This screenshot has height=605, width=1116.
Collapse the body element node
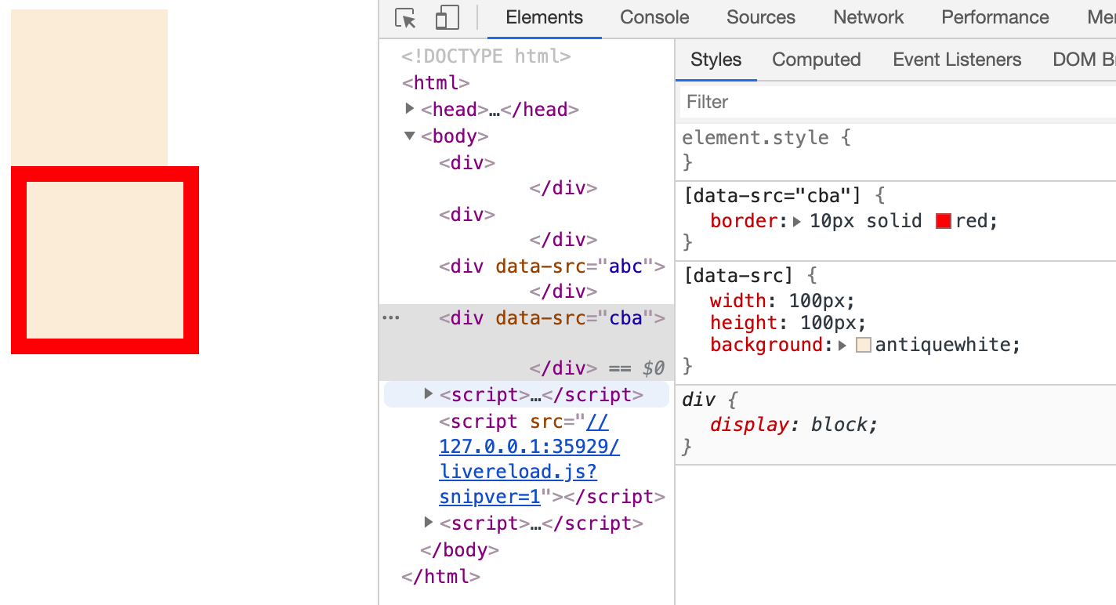[x=410, y=136]
